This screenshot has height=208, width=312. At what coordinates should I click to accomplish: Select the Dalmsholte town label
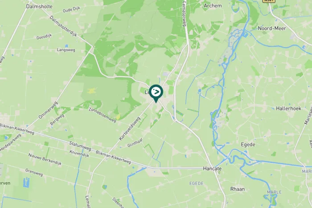(x=39, y=6)
